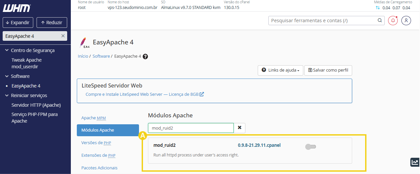420x174 pixels.
Task: Focus the mod_ruid2 module search field
Action: [191, 128]
